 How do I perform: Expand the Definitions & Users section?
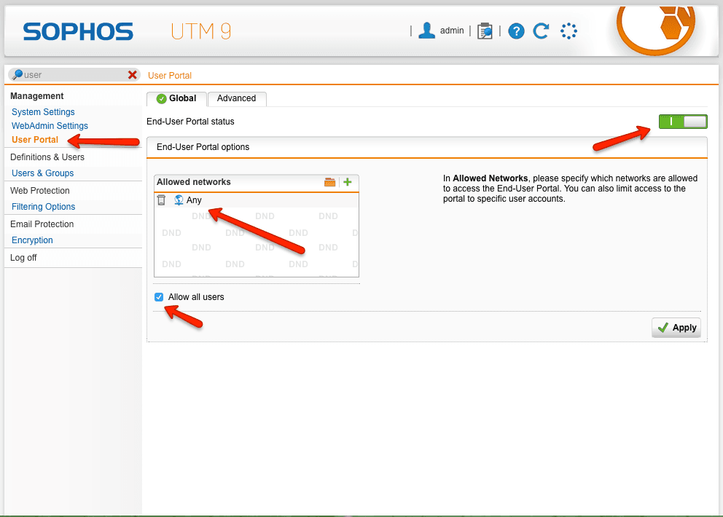[x=47, y=157]
